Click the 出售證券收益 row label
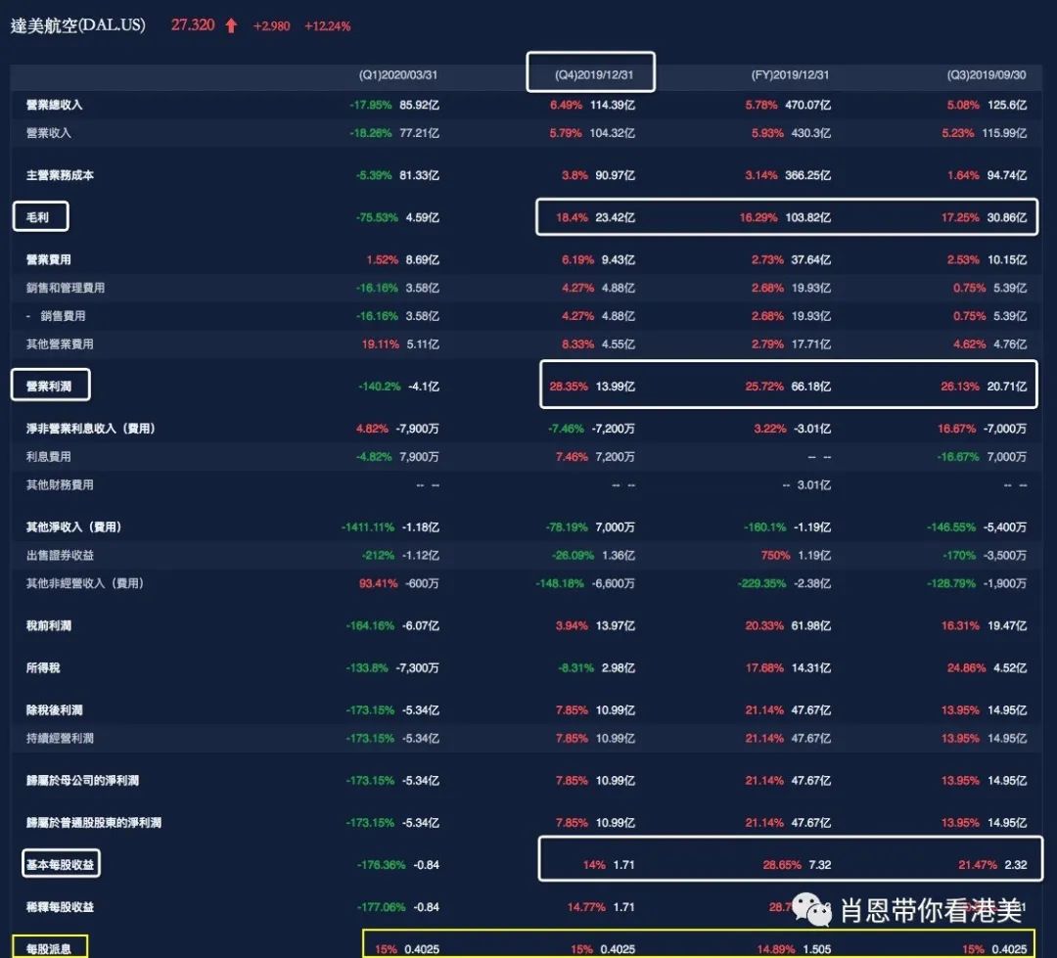The image size is (1057, 958). [60, 556]
